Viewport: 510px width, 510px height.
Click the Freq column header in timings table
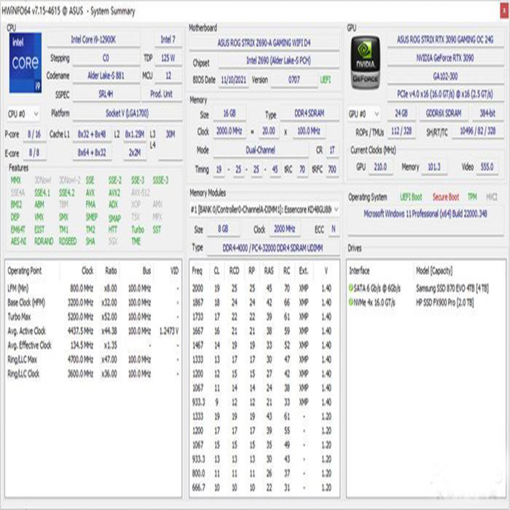198,271
